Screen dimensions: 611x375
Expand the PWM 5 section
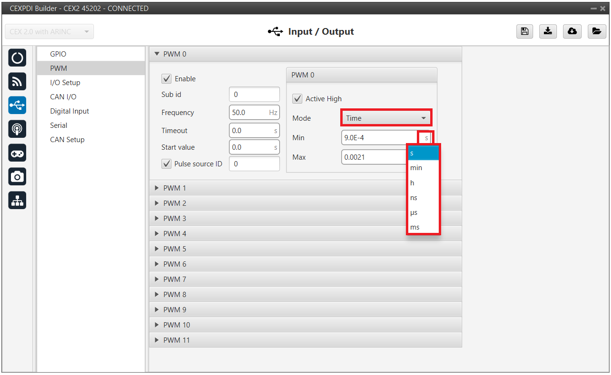(175, 249)
